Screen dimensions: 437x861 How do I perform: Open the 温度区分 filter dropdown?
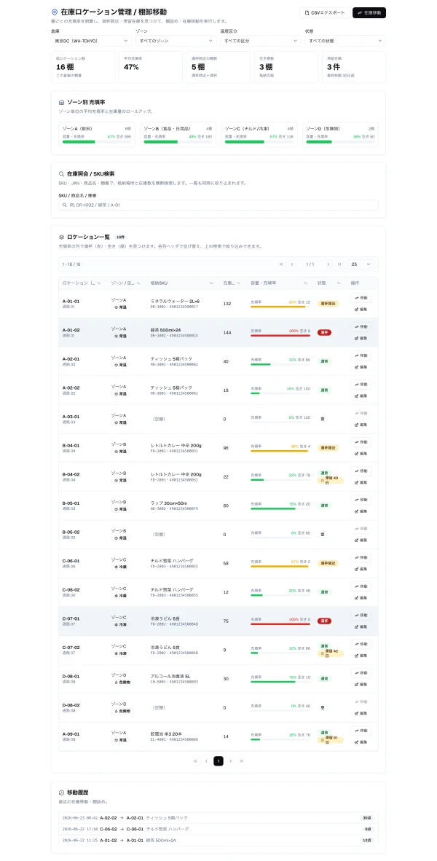coord(260,41)
